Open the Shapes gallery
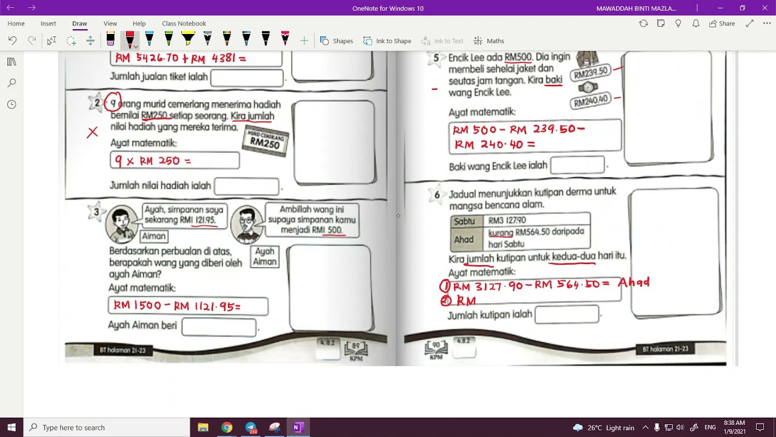Screen dimensions: 776x437 click(x=336, y=41)
